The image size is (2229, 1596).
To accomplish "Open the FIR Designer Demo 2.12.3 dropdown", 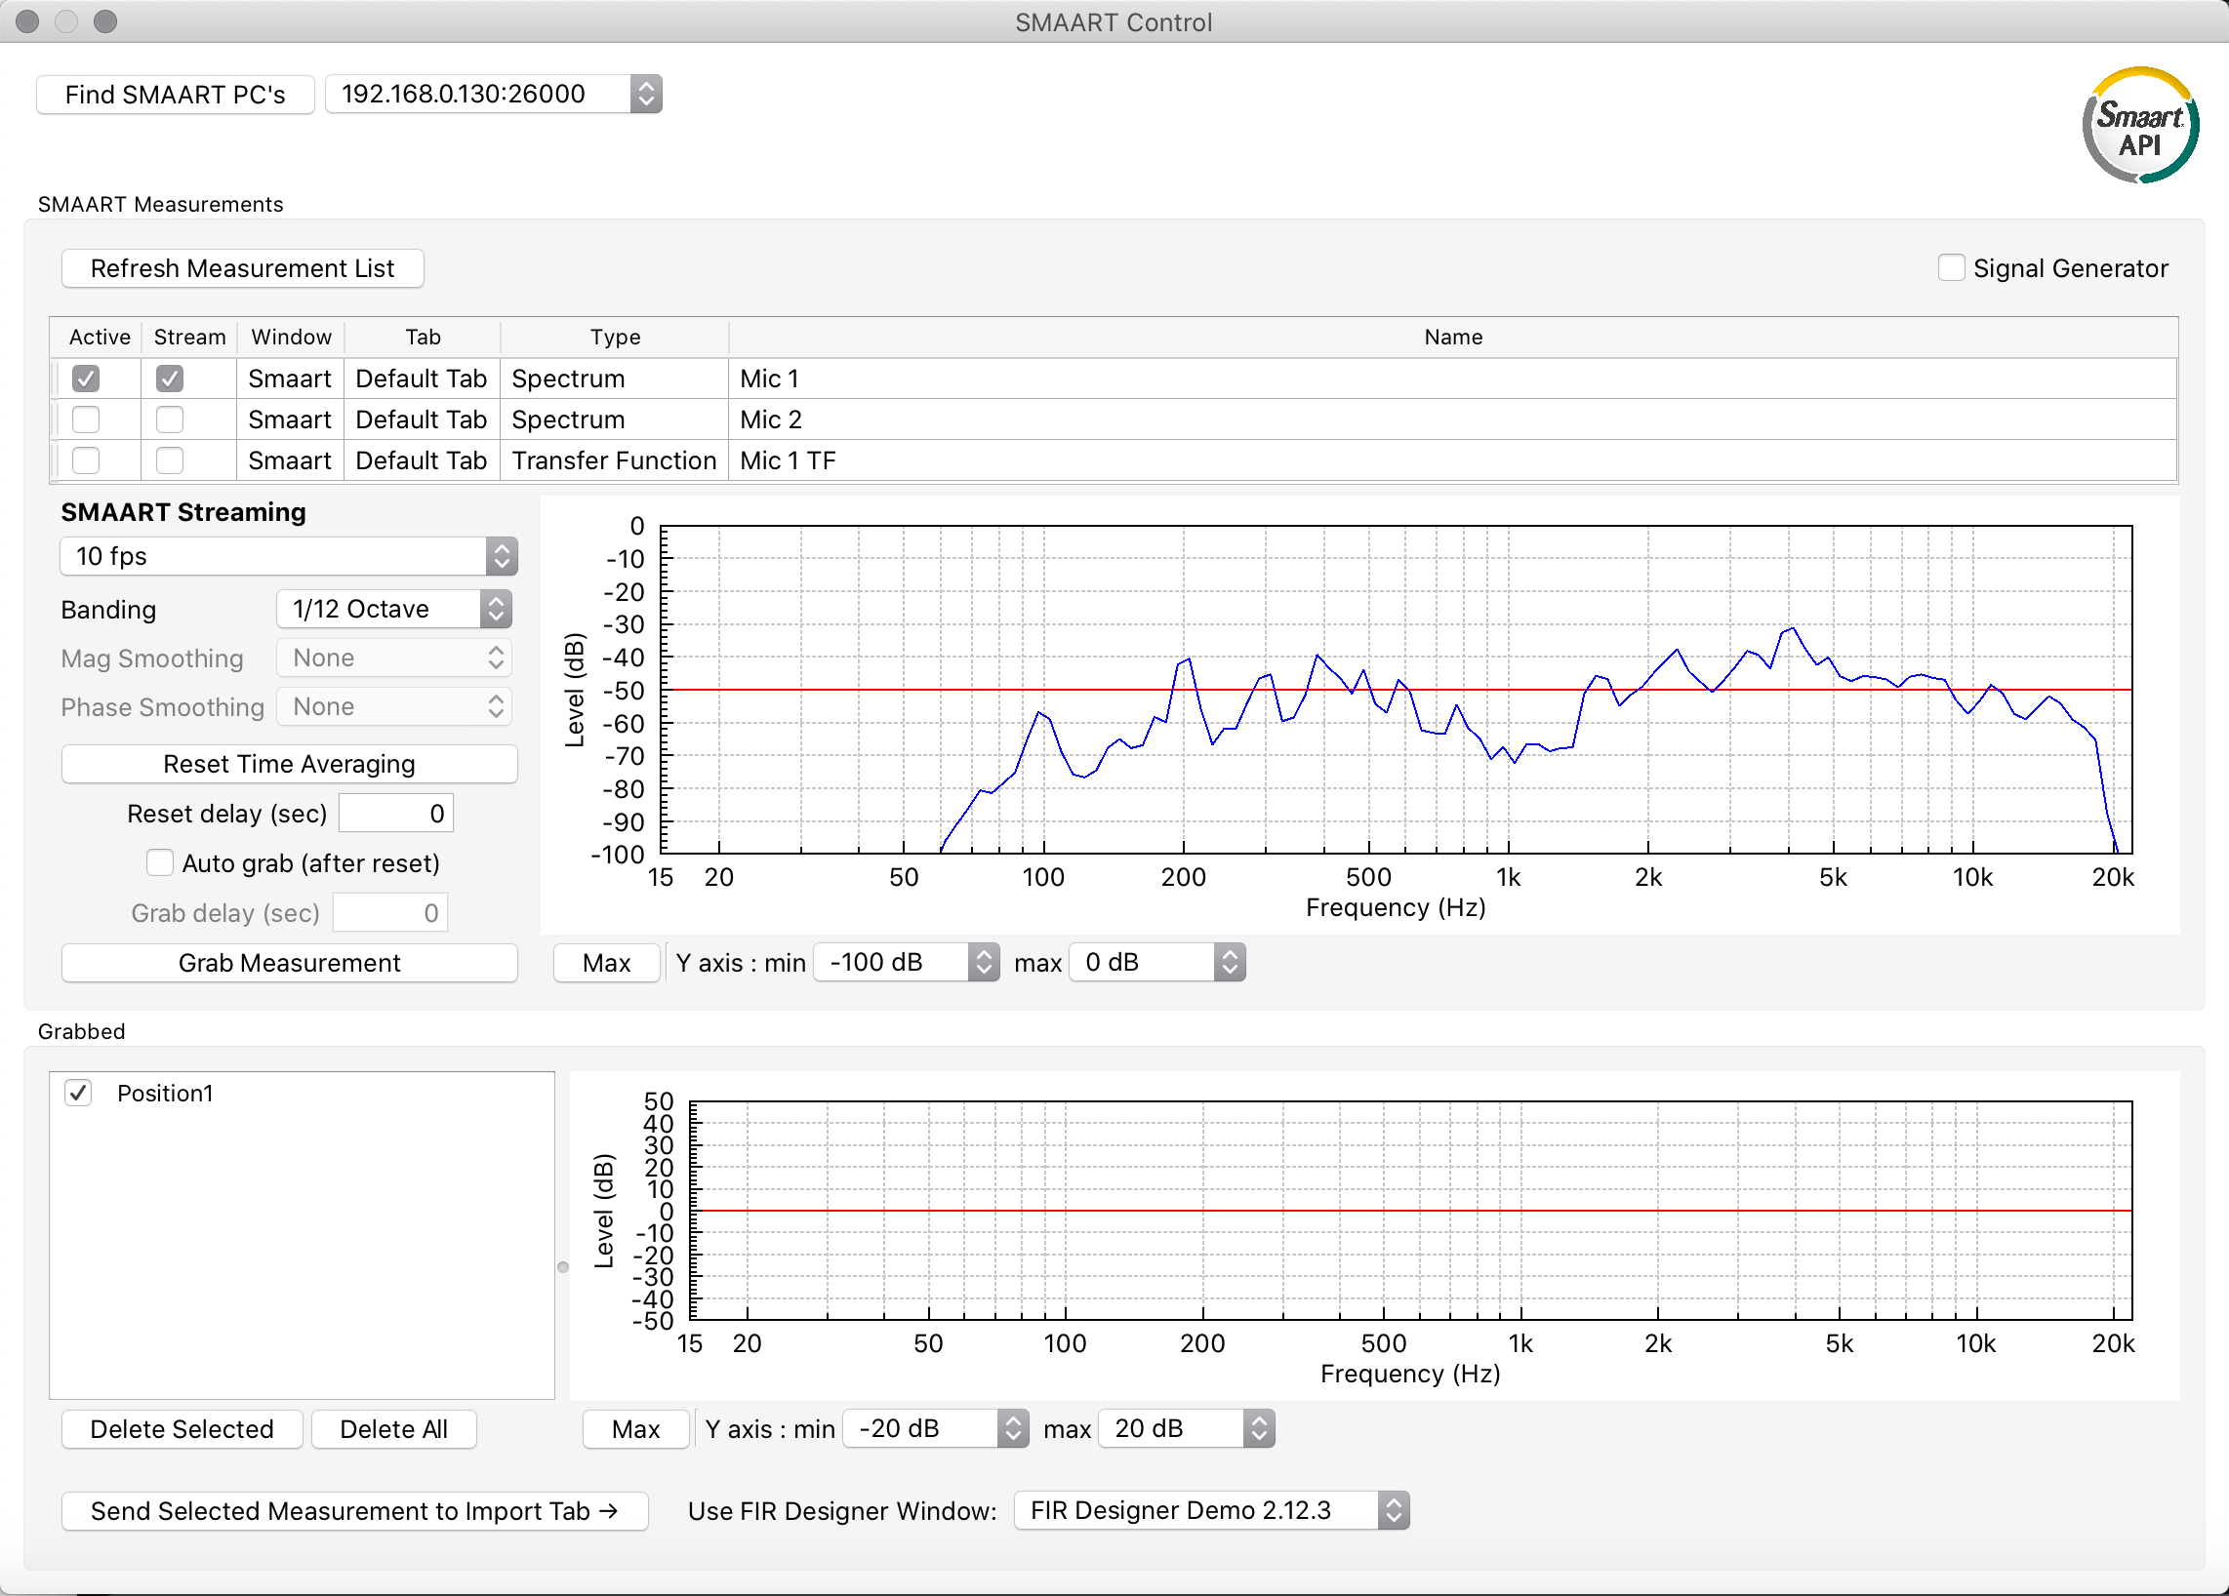I will [x=1212, y=1510].
